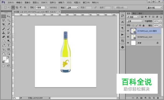Click the 调整边缘 button
The image size is (164, 100).
(121, 8)
